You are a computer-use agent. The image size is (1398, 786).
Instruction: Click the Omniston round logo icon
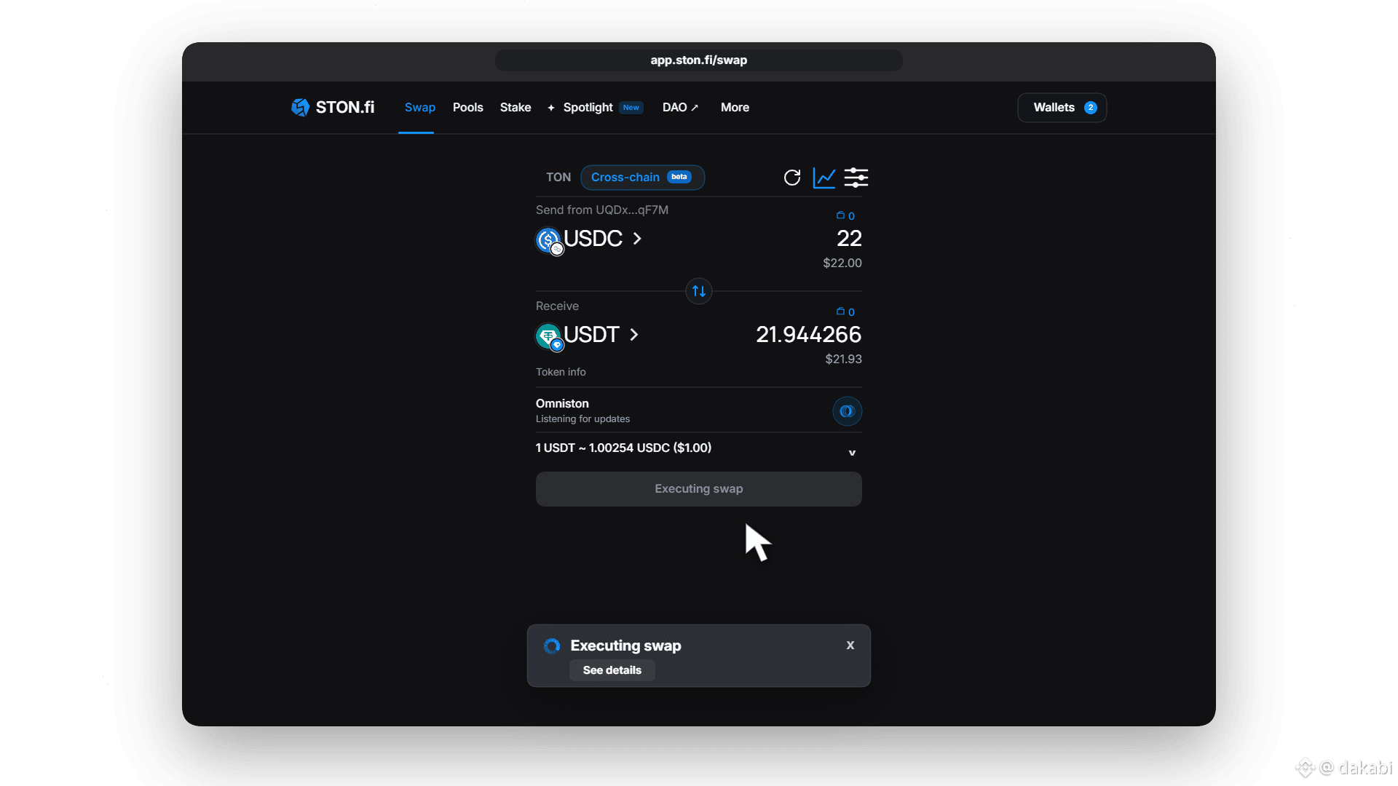[x=847, y=411]
